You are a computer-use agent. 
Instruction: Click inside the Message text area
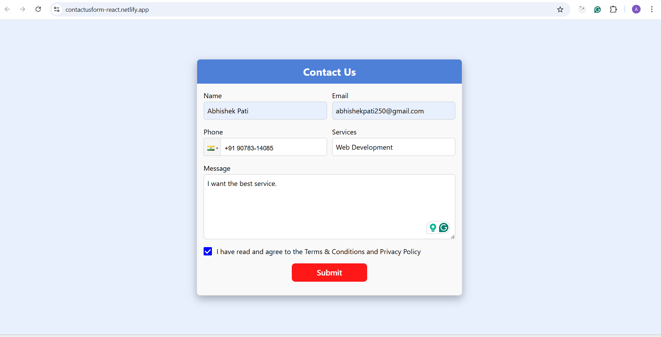tap(311, 207)
